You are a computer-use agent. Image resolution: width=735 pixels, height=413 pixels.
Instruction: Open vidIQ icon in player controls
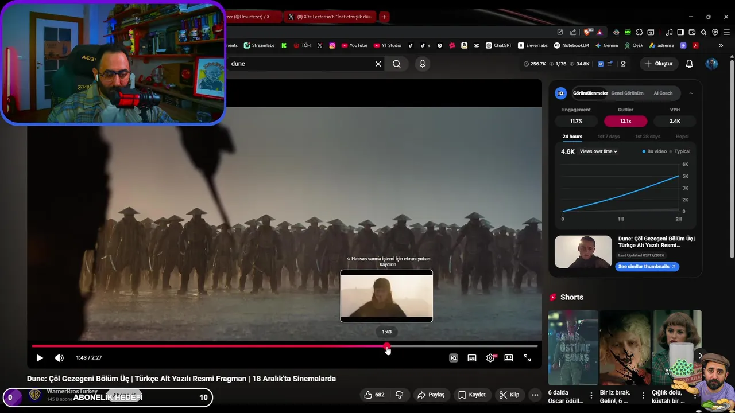point(454,358)
